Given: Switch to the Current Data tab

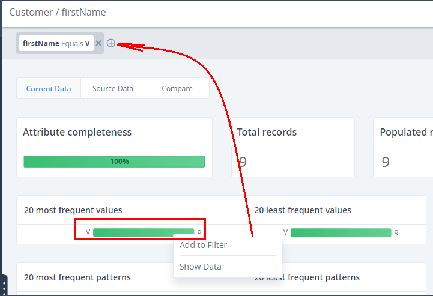Looking at the screenshot, I should coord(49,89).
